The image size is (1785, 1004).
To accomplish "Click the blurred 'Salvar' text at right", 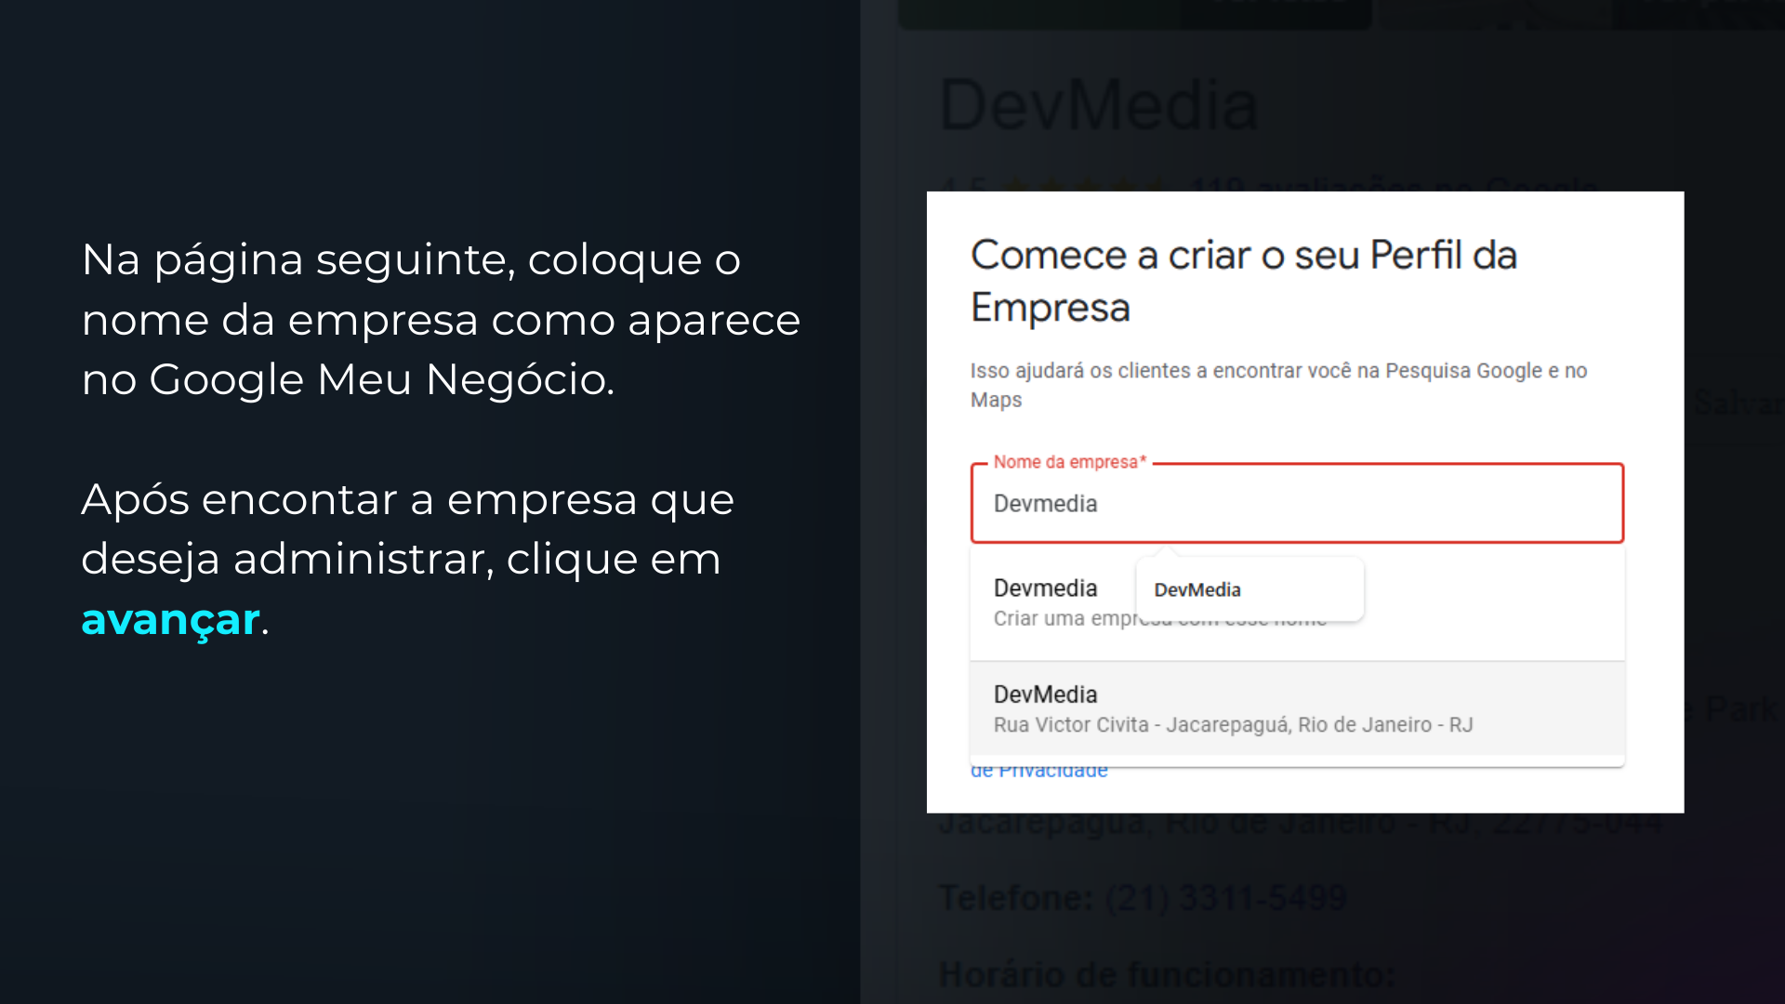I will pyautogui.click(x=1735, y=403).
